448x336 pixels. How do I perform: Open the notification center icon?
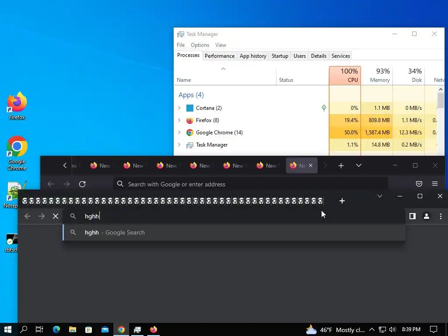434,330
